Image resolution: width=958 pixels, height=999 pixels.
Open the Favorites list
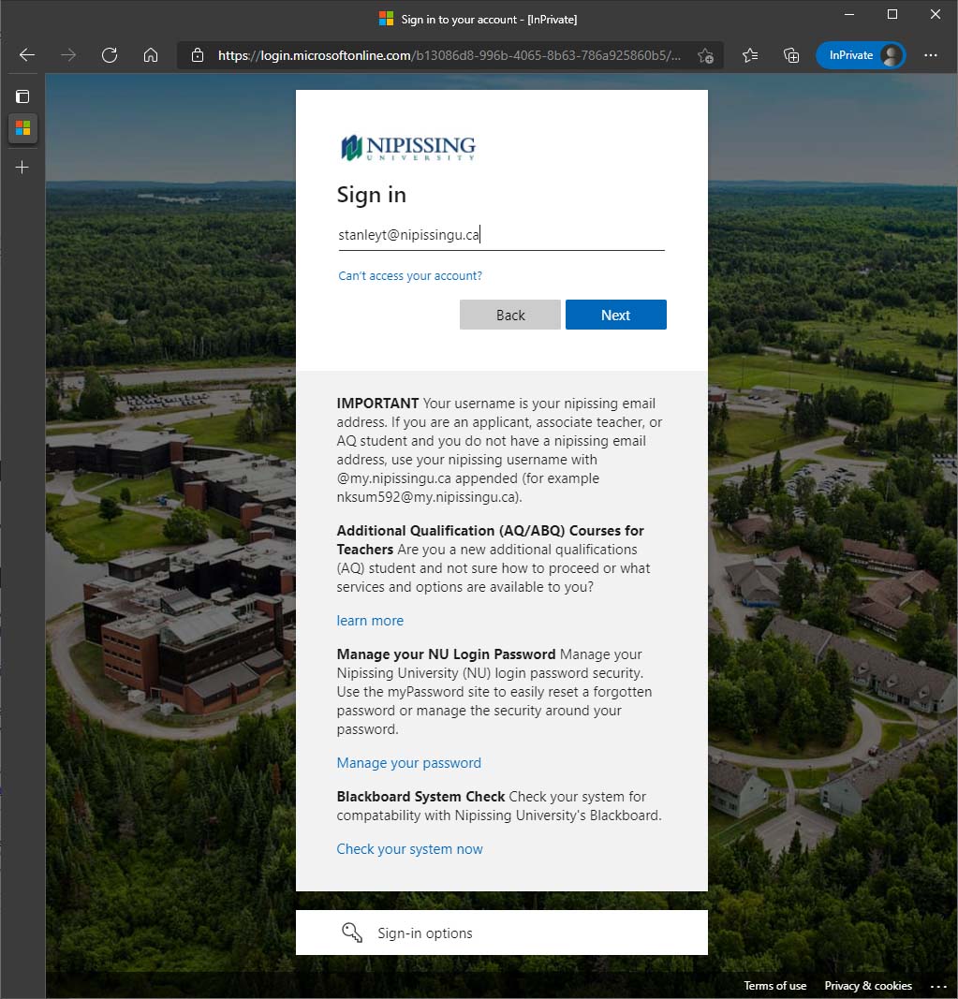749,55
